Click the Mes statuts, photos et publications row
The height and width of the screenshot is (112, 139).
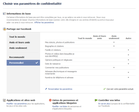coord(90,42)
